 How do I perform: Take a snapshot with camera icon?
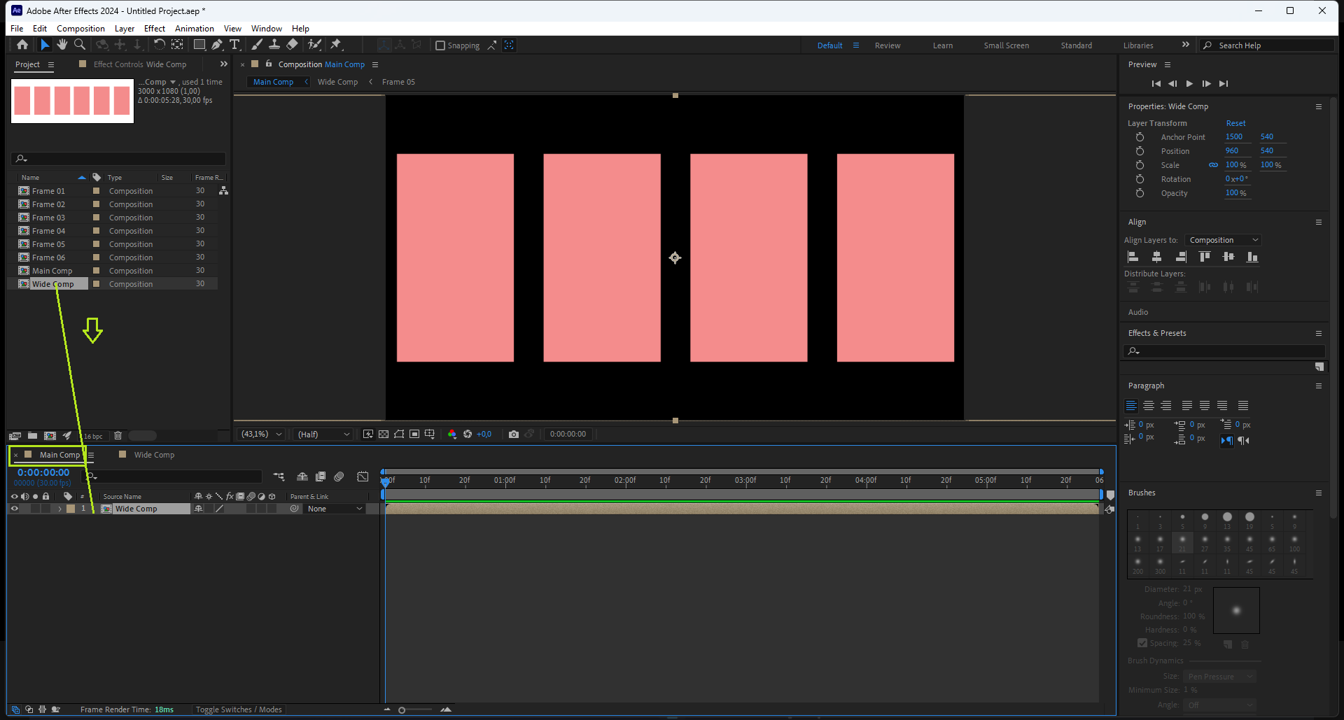point(514,435)
